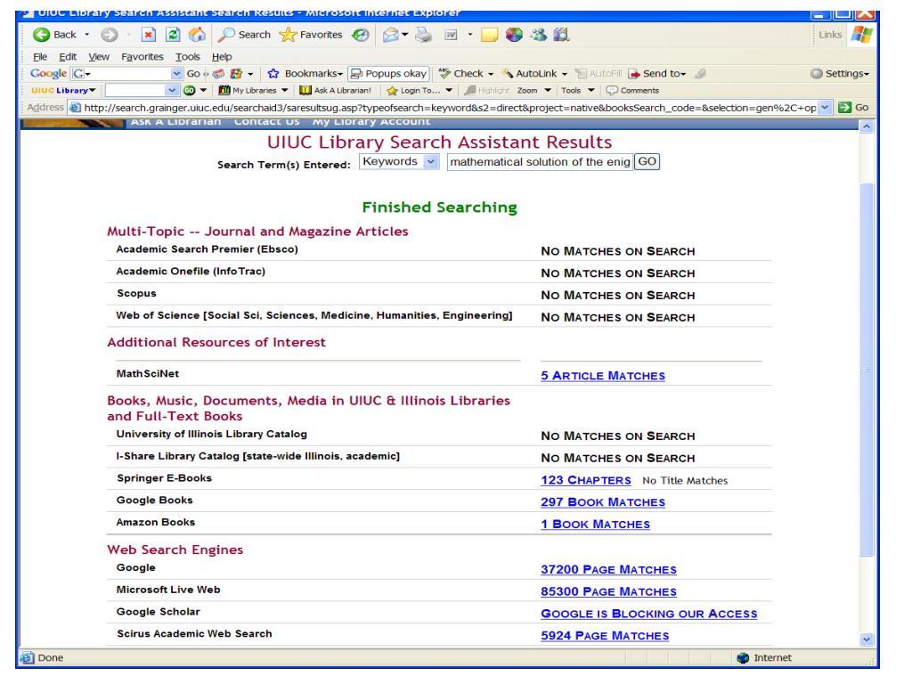
Task: Open the 1 Book Matches Amazon link
Action: click(595, 524)
